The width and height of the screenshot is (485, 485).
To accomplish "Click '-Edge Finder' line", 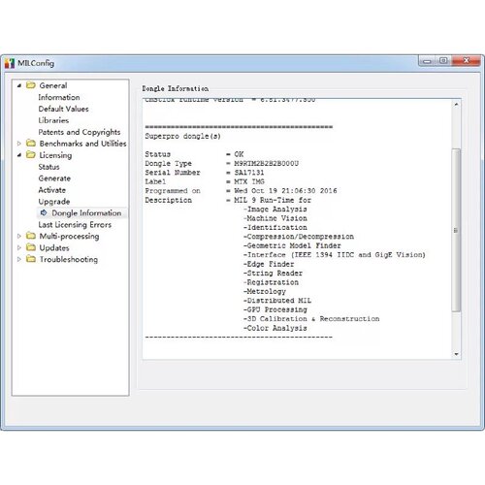I will point(269,264).
